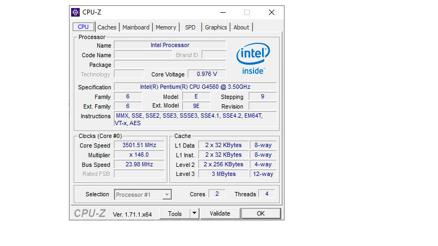
Task: Open the Caches tab
Action: tap(107, 27)
